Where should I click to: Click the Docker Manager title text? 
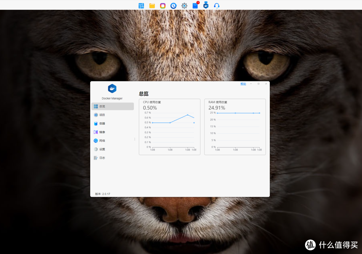point(112,99)
